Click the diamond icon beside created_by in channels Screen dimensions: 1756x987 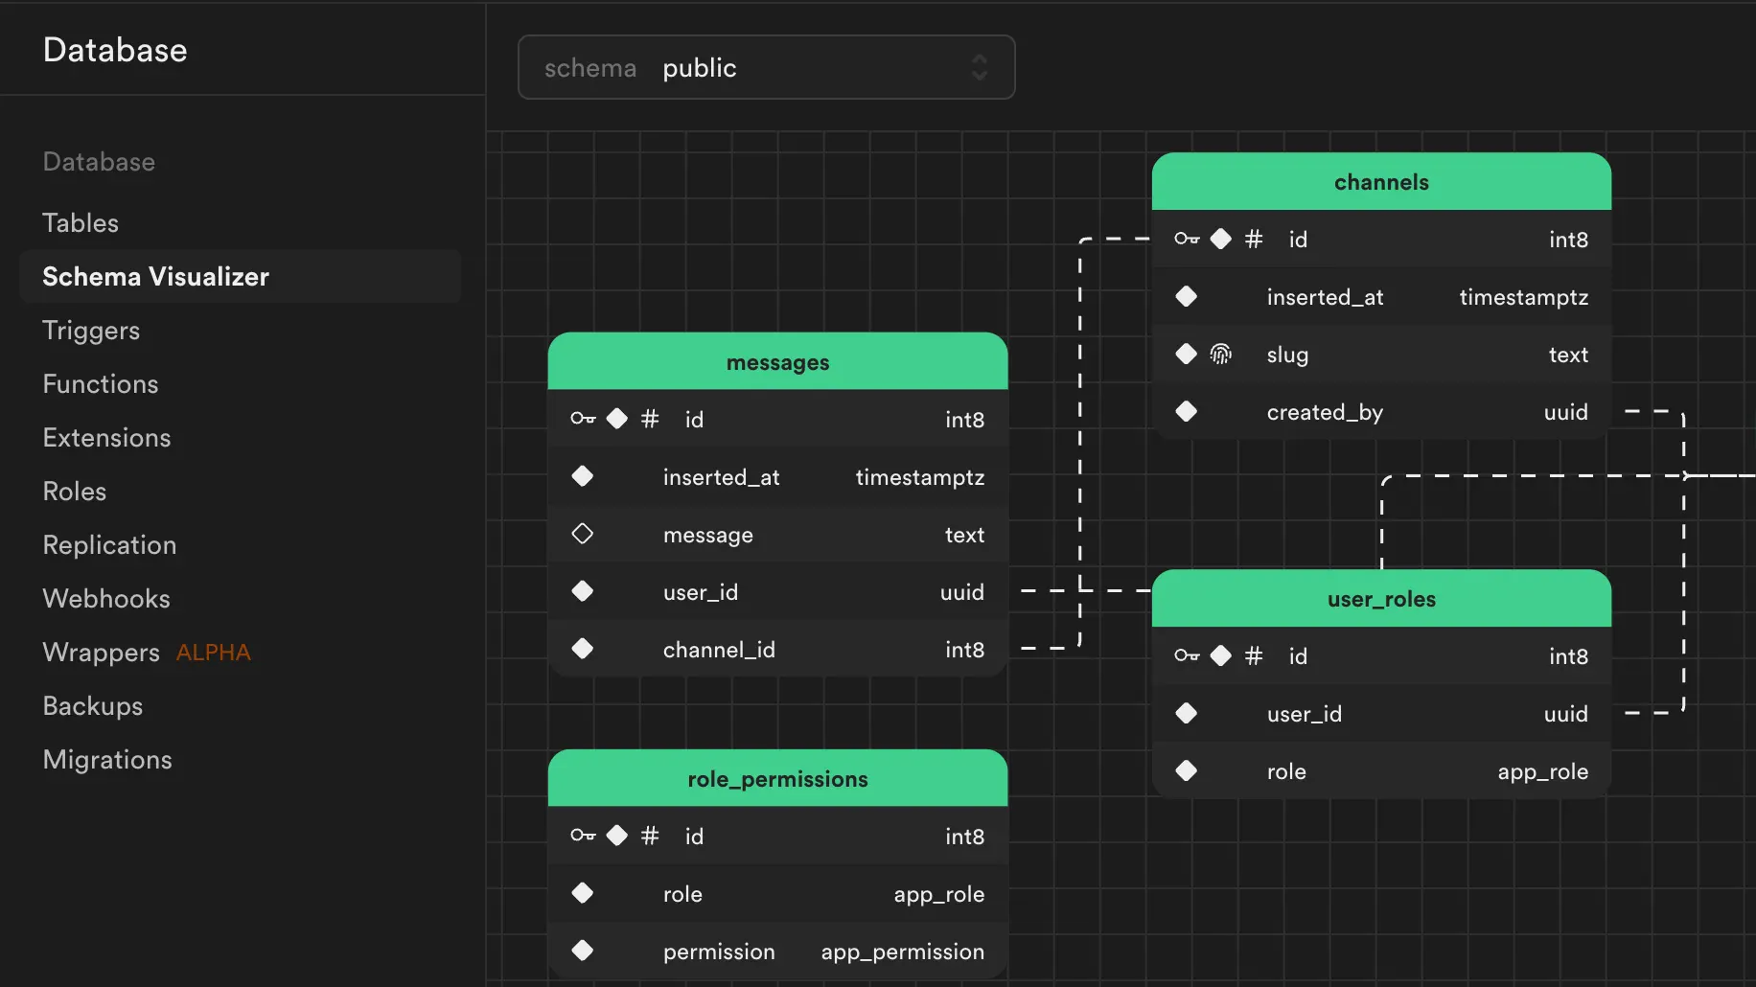1186,411
